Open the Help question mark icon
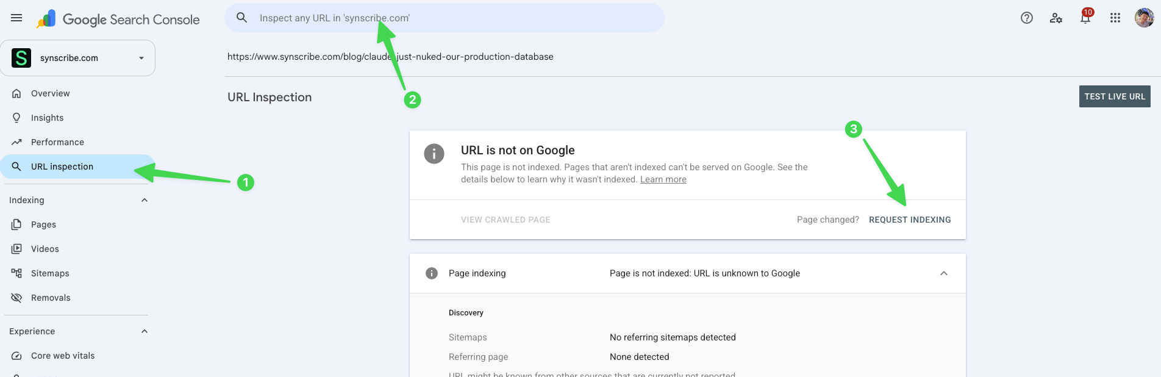The image size is (1161, 377). [1027, 18]
